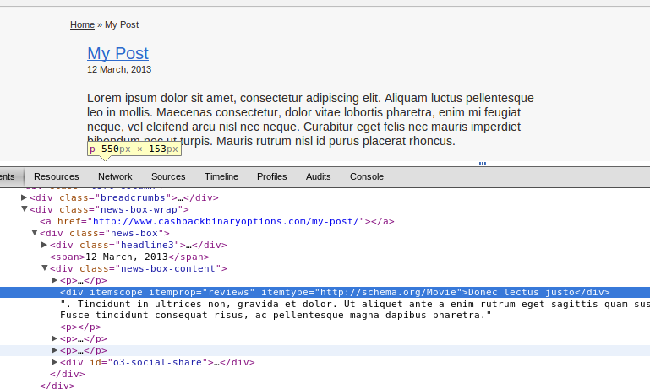This screenshot has height=389, width=650.
Task: Click the 'Fusce tincidunt consequat' text line
Action: pyautogui.click(x=276, y=316)
